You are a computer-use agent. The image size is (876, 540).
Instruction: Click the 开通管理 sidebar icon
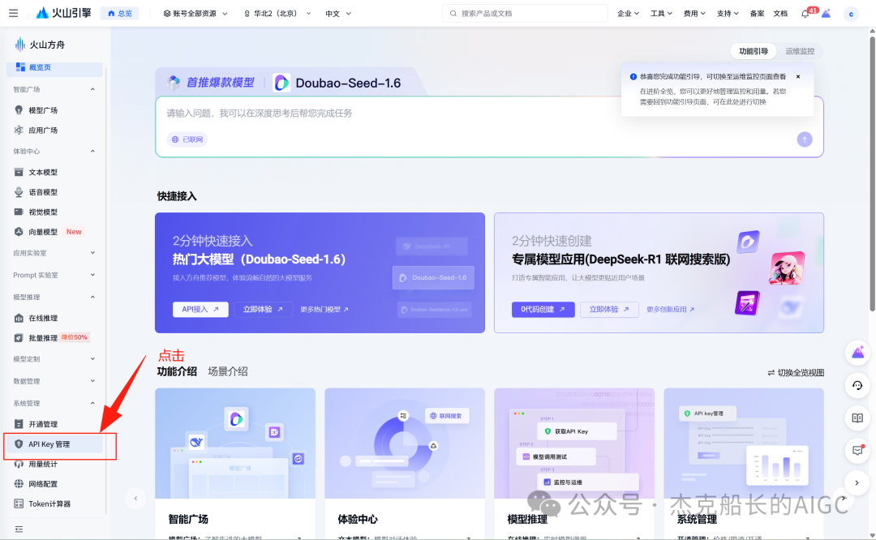(x=19, y=424)
